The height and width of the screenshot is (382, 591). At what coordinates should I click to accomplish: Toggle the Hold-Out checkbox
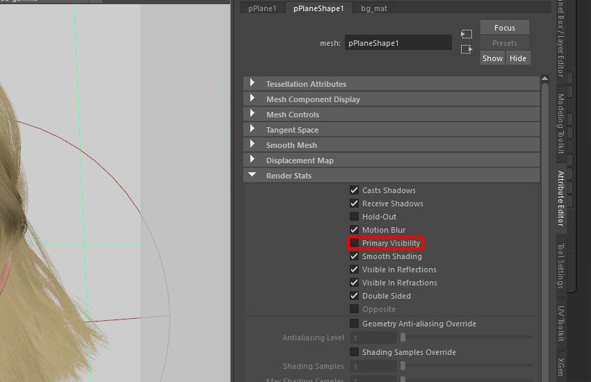tap(355, 217)
